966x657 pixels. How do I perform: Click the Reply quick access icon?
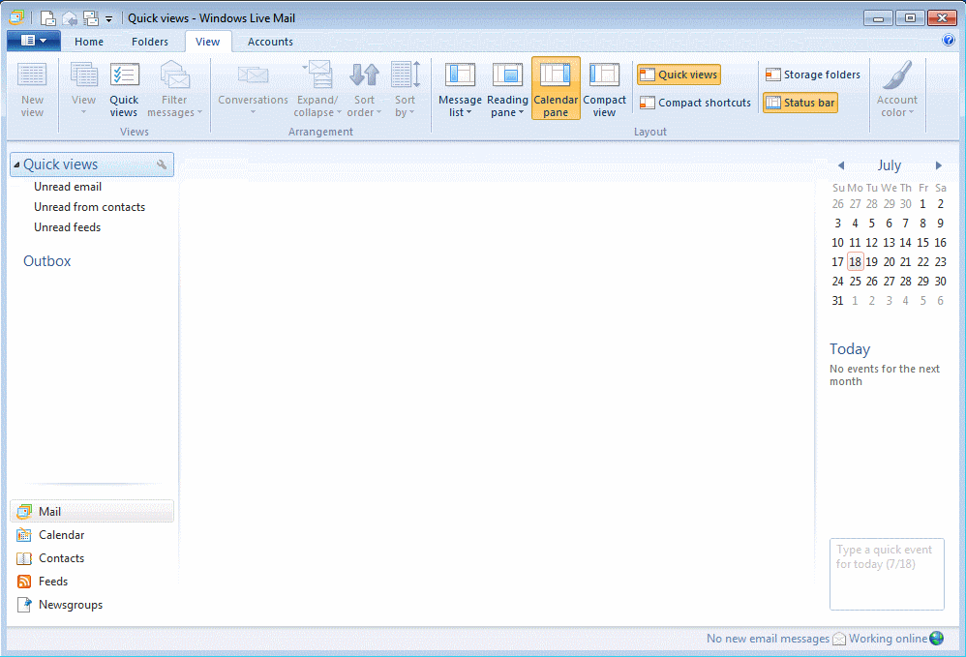pyautogui.click(x=70, y=18)
